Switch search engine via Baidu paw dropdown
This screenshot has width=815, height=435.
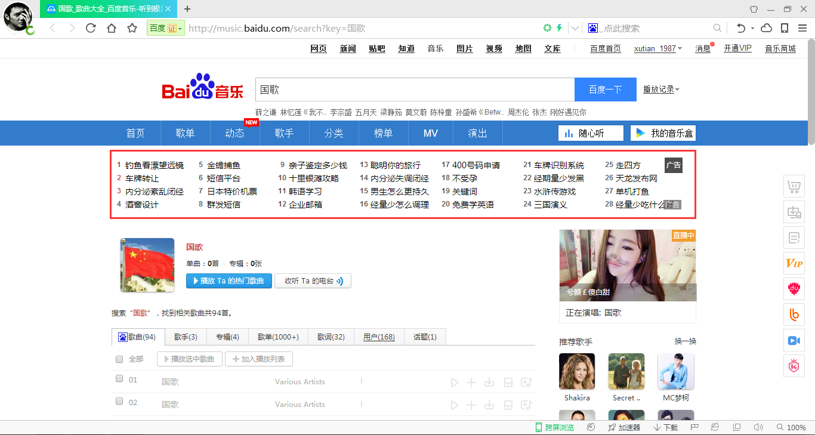[594, 28]
